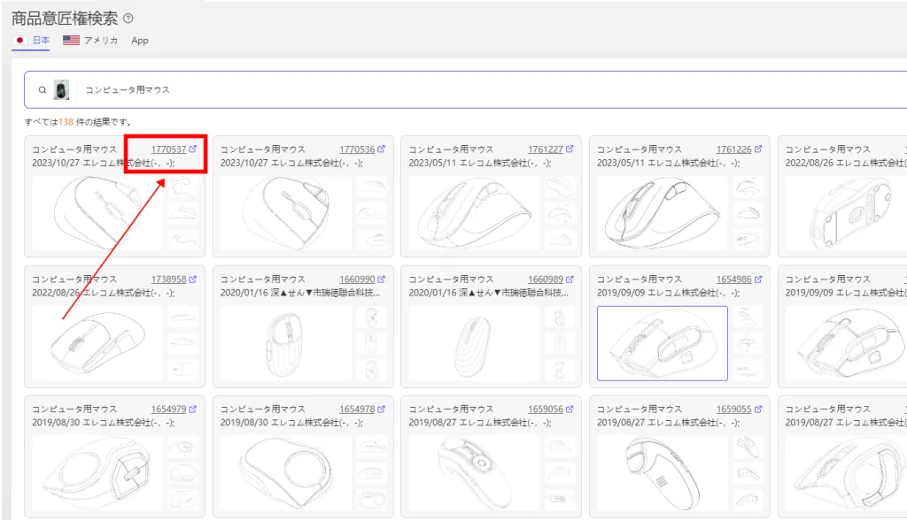Open external link icon beside 1770536
907x520 pixels.
381,149
